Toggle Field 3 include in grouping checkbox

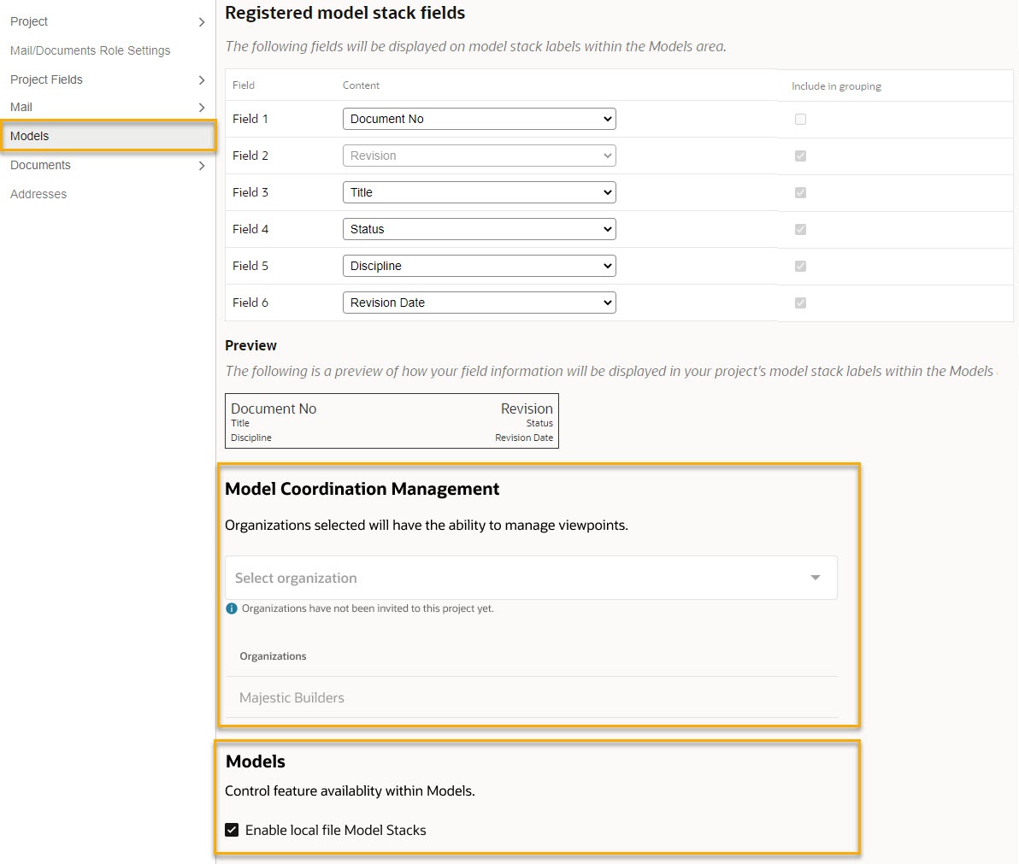[x=800, y=193]
